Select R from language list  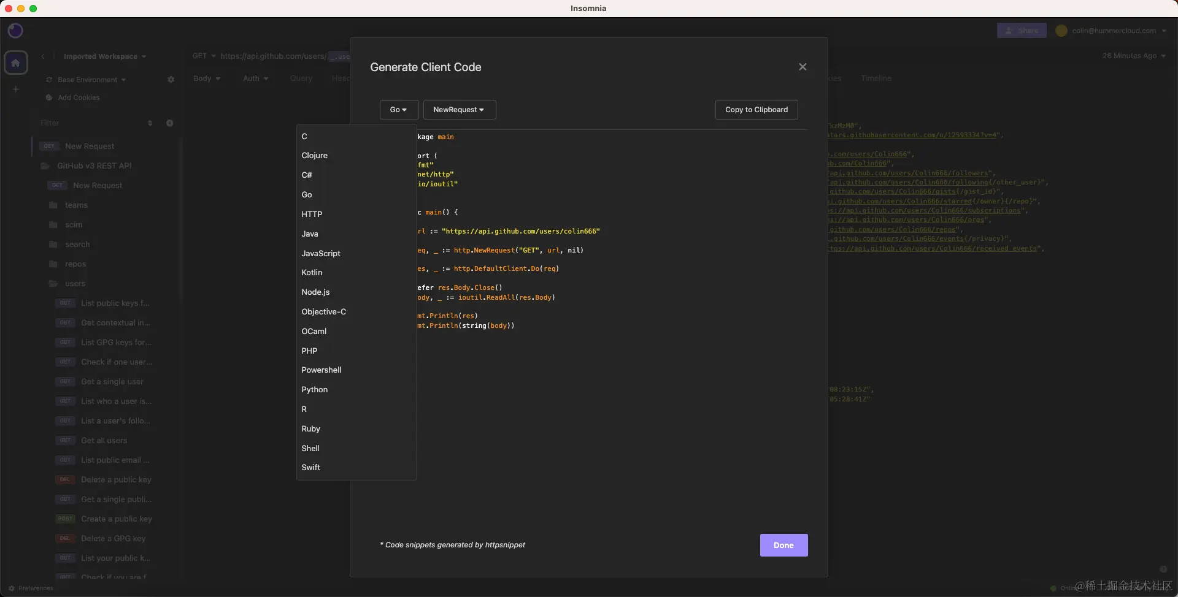click(356, 409)
